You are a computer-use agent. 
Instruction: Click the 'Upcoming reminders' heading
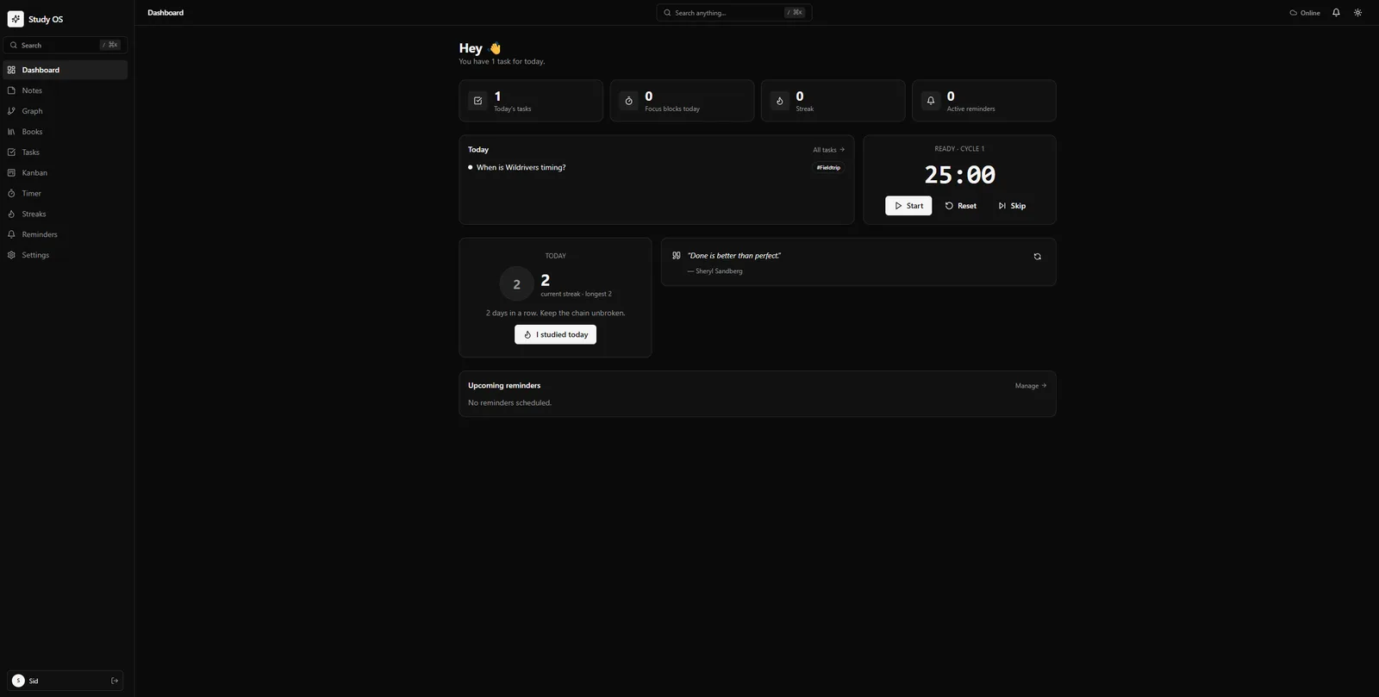504,386
